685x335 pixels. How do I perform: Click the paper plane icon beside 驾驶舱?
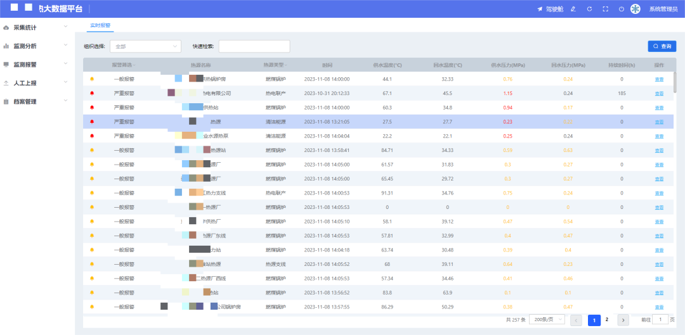pos(540,9)
